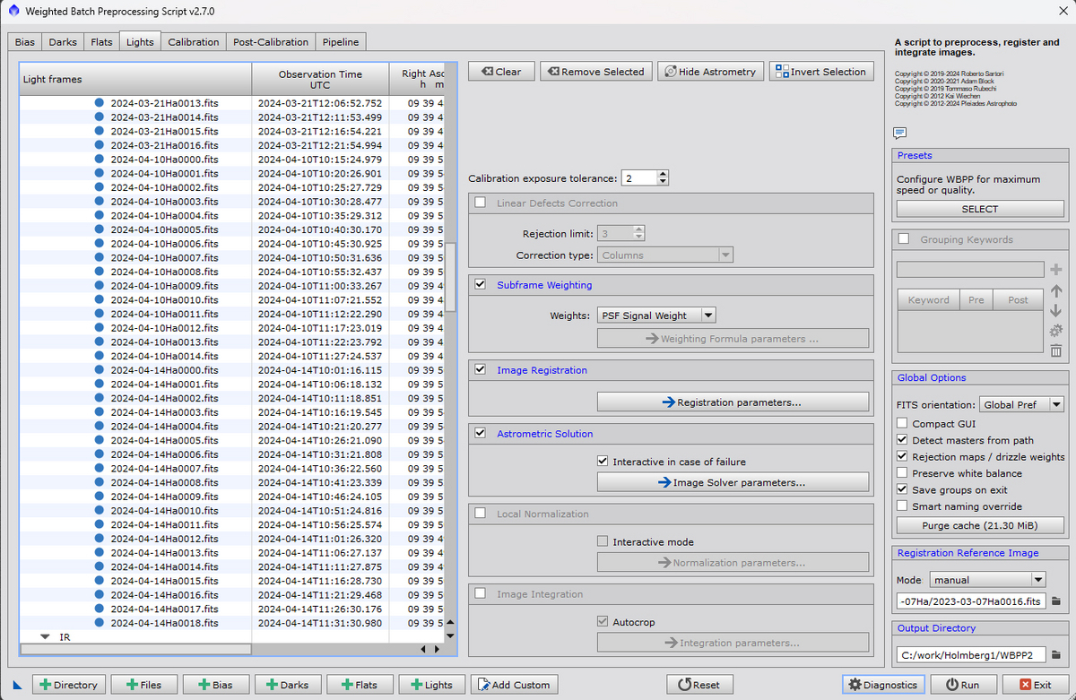The width and height of the screenshot is (1076, 700).
Task: Switch to the Darks tab
Action: tap(63, 42)
